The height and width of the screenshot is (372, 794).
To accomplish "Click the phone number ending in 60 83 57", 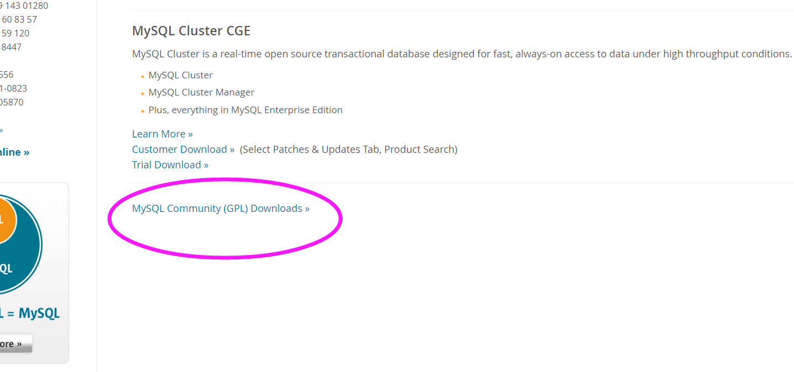I will click(19, 20).
